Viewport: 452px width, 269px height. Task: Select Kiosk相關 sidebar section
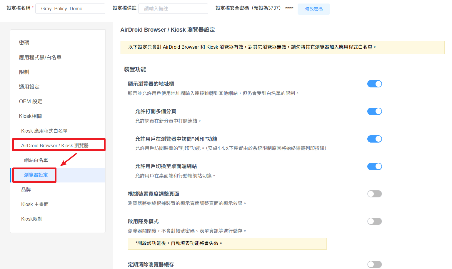[x=30, y=116]
